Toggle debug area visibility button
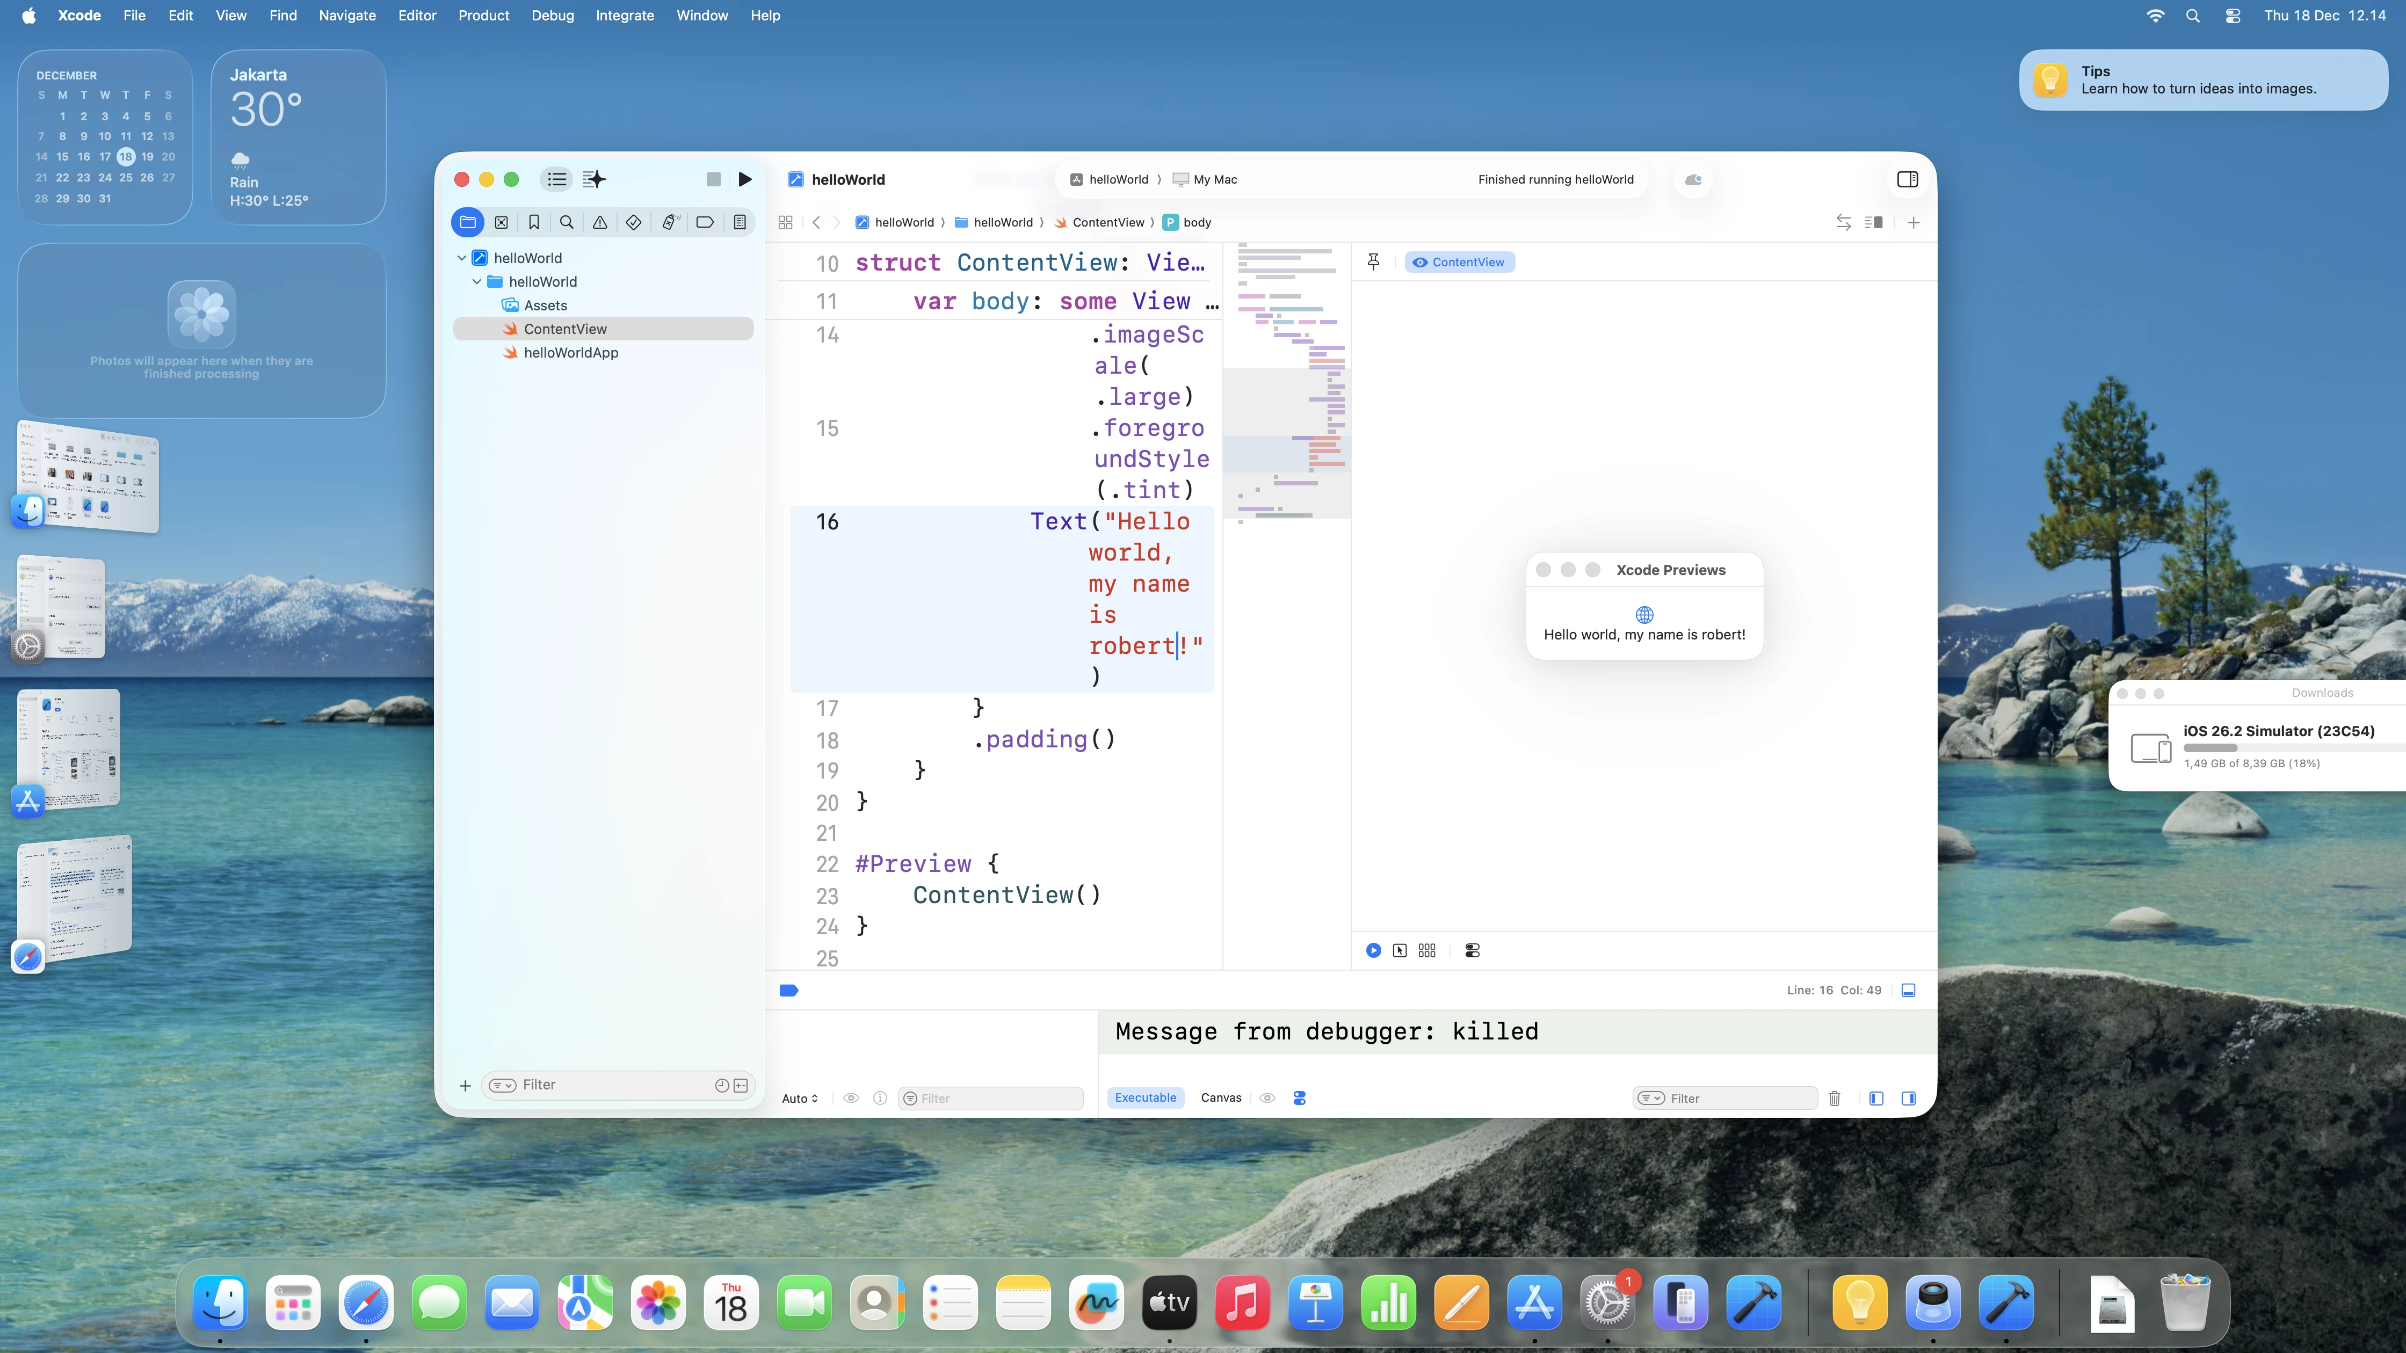The height and width of the screenshot is (1353, 2406). (x=1908, y=990)
